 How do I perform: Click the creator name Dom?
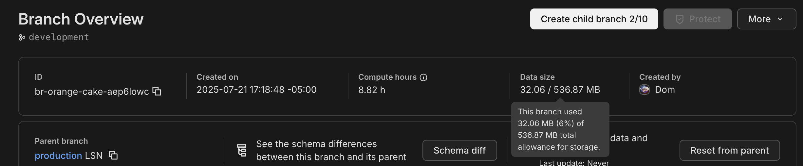pos(665,90)
